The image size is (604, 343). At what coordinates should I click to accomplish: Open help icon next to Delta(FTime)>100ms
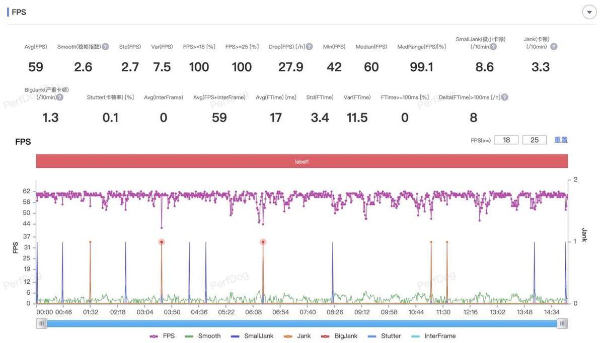point(504,97)
